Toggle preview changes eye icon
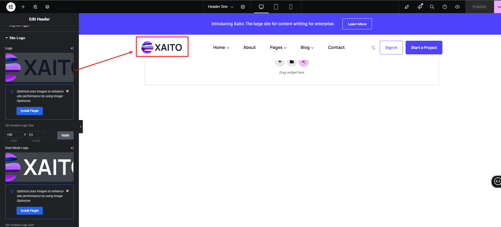This screenshot has height=227, width=501. 457,7
